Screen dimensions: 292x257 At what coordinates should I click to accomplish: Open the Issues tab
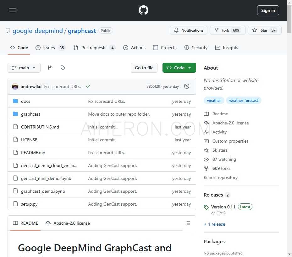(x=51, y=48)
